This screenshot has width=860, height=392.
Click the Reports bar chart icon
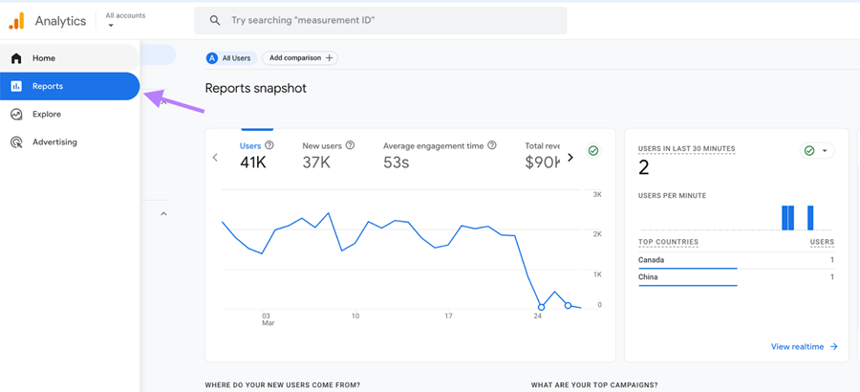[x=16, y=86]
